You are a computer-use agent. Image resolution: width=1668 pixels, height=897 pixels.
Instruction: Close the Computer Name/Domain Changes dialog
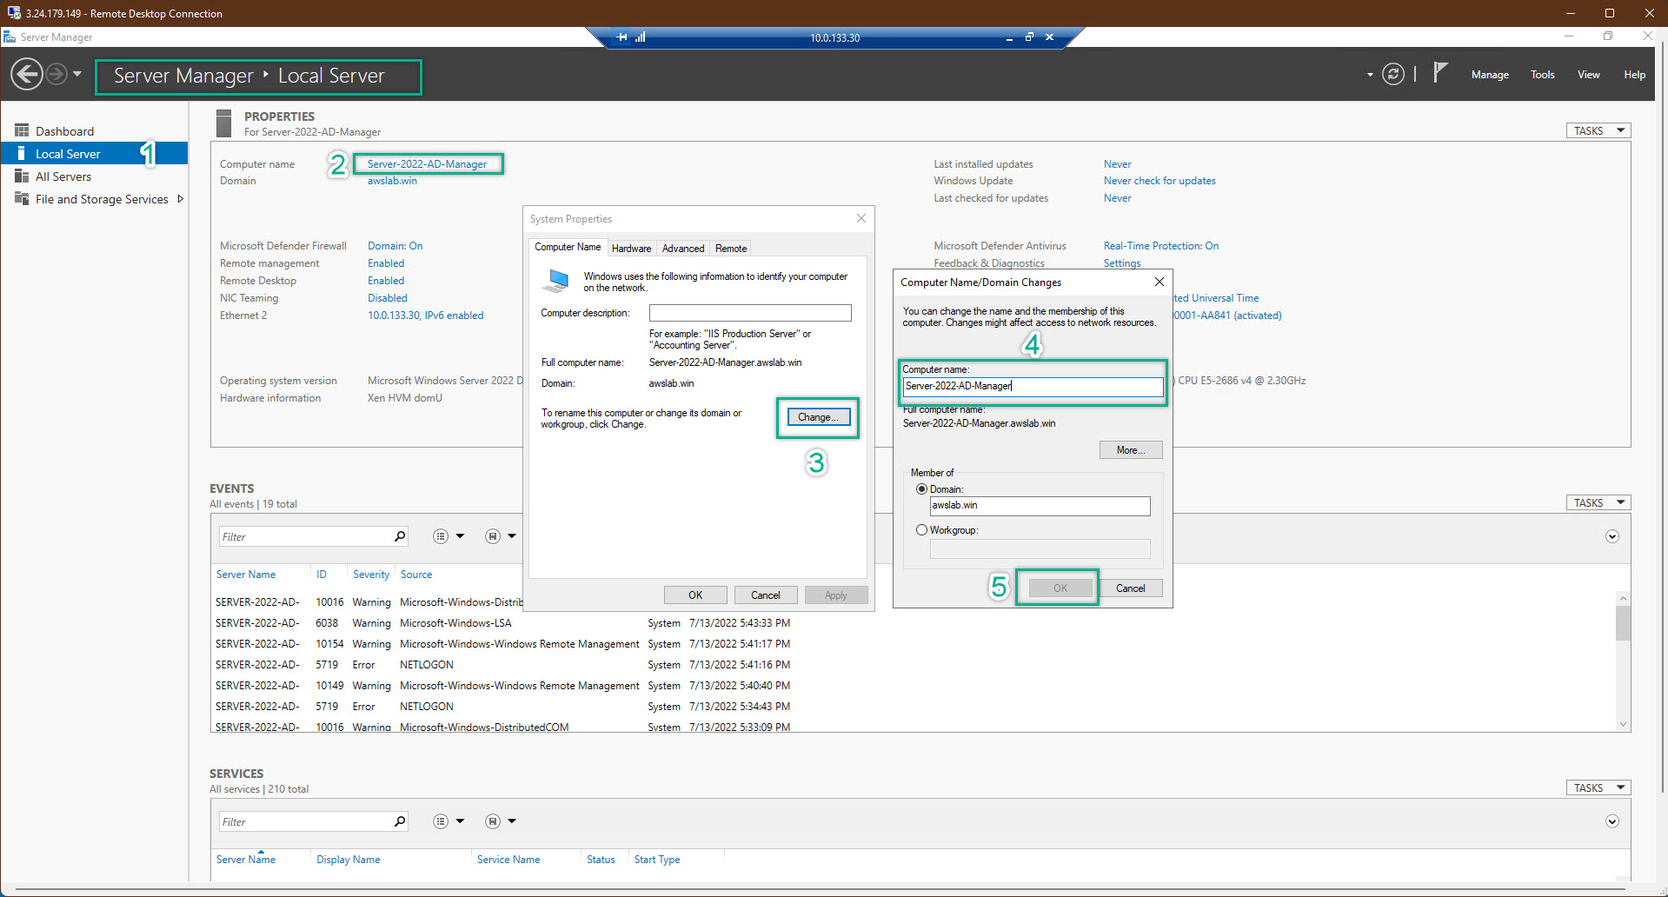pyautogui.click(x=1160, y=282)
